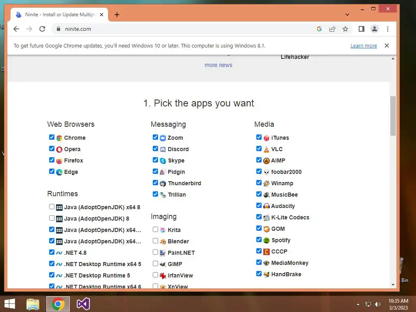Image resolution: width=416 pixels, height=312 pixels.
Task: Open File Explorer from the taskbar
Action: [33, 304]
